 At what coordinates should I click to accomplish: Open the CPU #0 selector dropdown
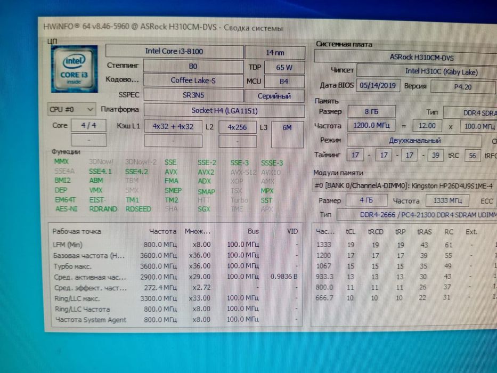71,109
